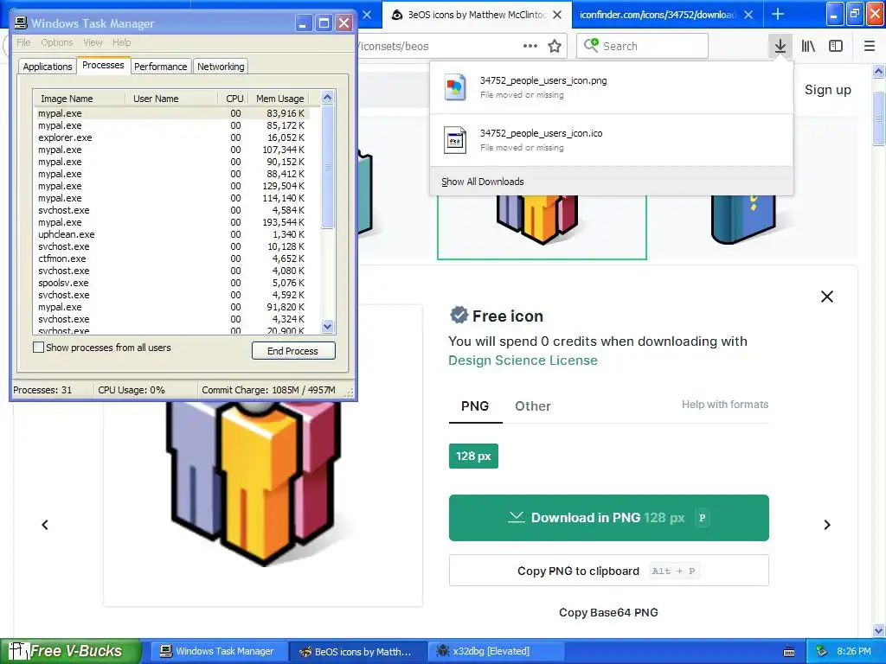Click the Sign up link
The width and height of the screenshot is (886, 664).
828,90
